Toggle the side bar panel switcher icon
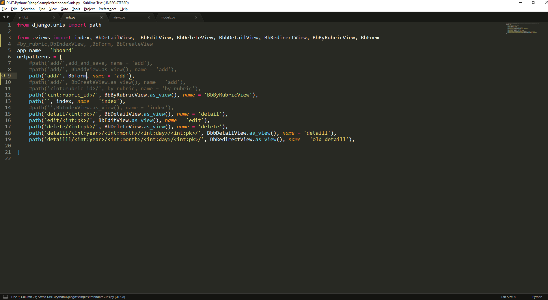 (x=5, y=297)
